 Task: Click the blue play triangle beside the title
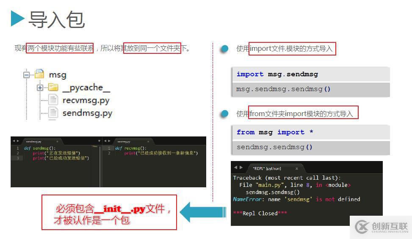(x=17, y=18)
